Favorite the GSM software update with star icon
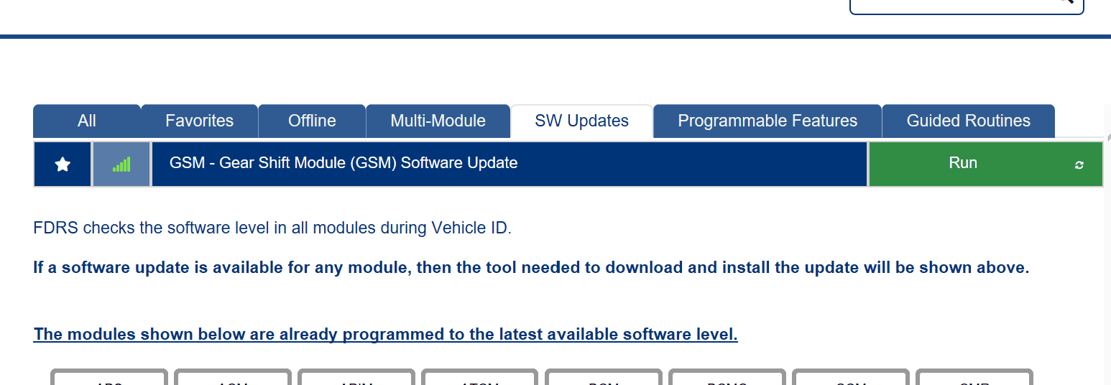 pyautogui.click(x=63, y=164)
